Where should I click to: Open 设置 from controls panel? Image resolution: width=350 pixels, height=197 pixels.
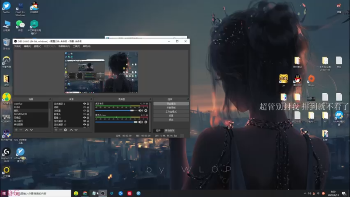[171, 116]
